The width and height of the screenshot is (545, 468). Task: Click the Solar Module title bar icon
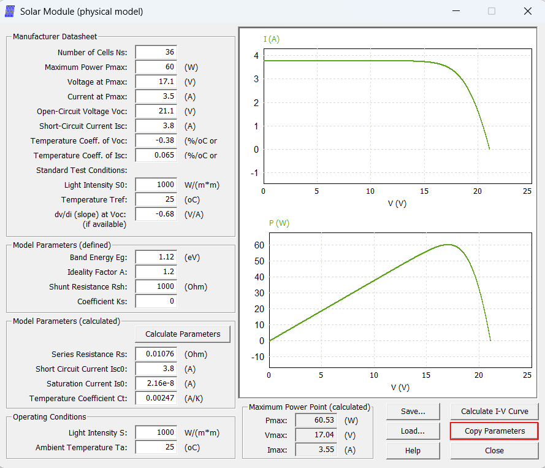(x=10, y=11)
